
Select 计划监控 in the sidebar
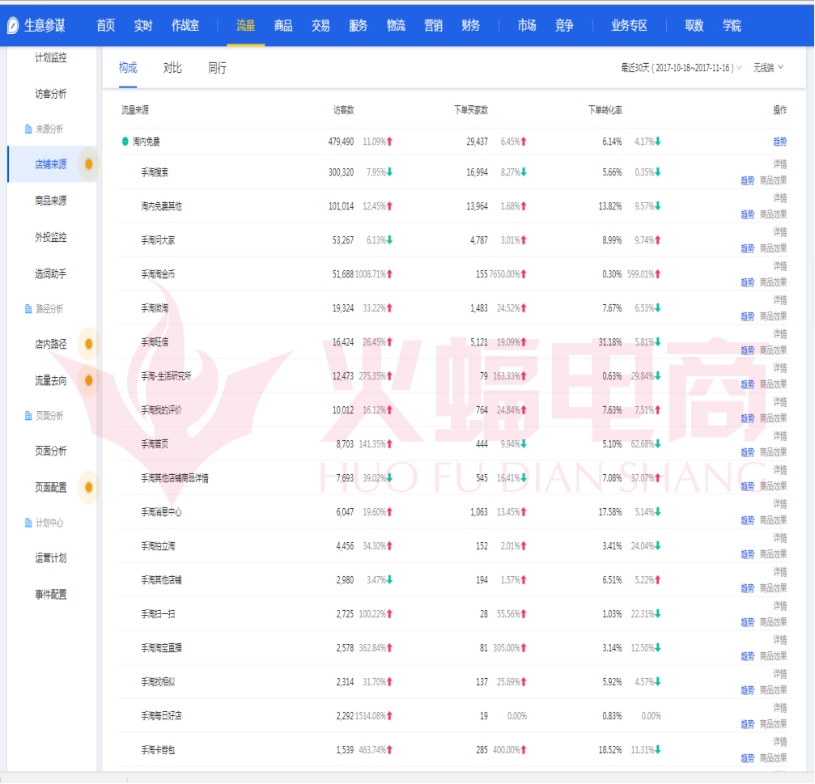click(x=51, y=57)
